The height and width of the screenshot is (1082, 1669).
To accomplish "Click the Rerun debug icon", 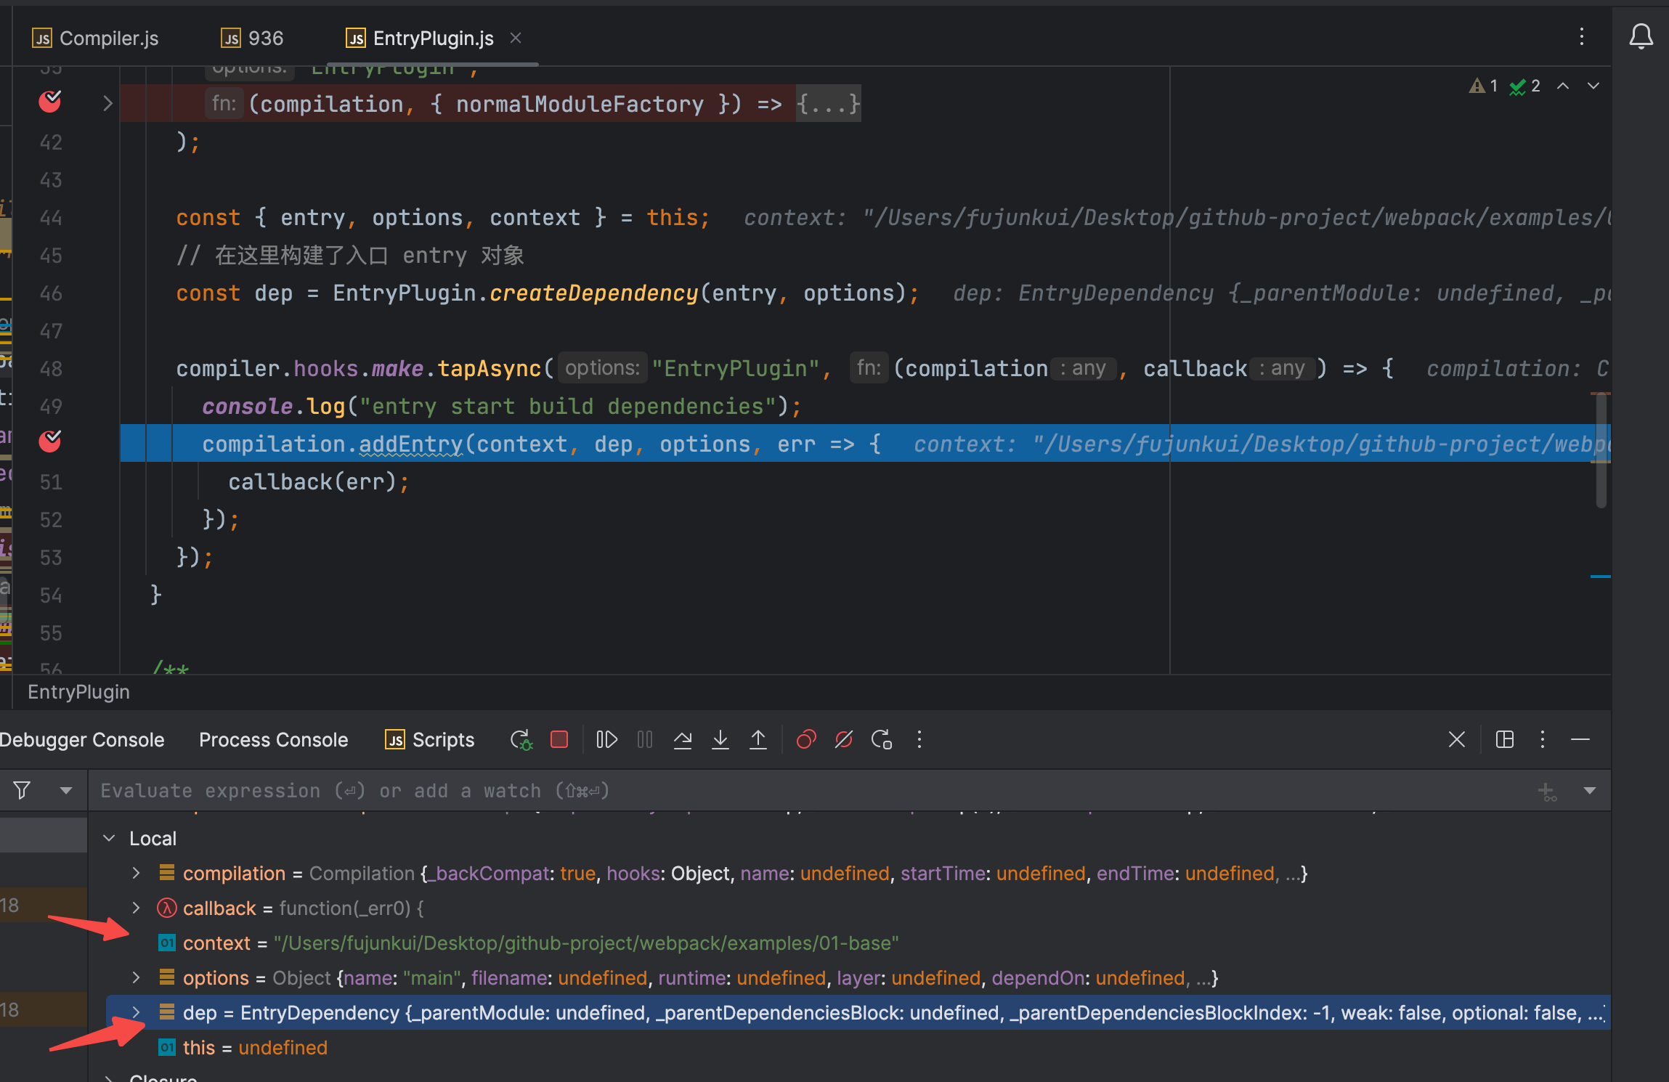I will pos(521,740).
